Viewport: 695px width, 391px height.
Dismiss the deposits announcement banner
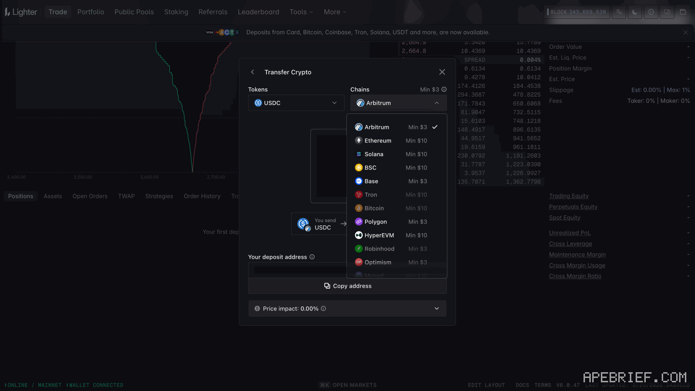(x=685, y=32)
